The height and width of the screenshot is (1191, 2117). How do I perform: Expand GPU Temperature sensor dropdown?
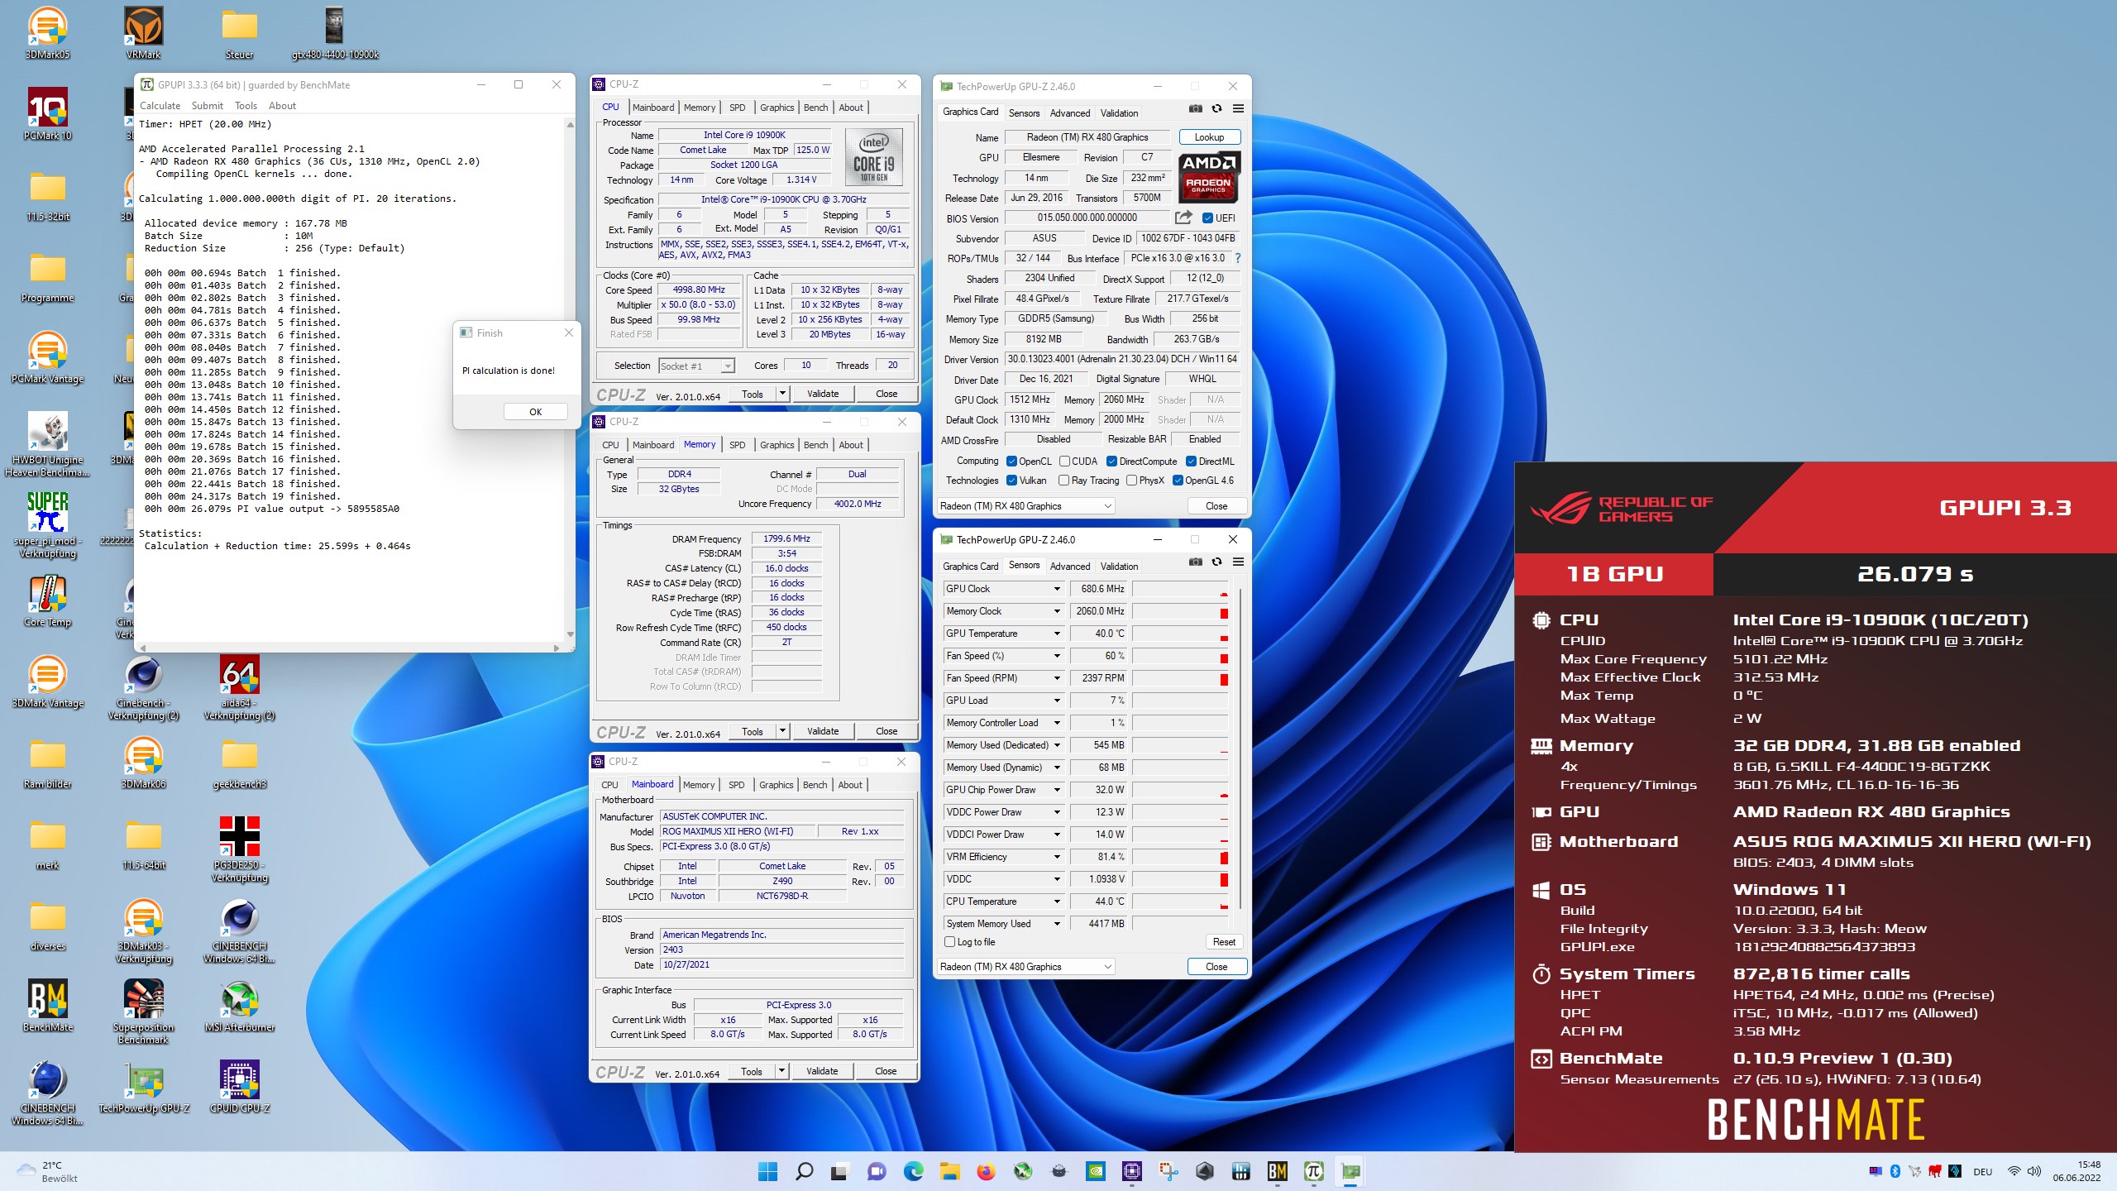click(1057, 634)
